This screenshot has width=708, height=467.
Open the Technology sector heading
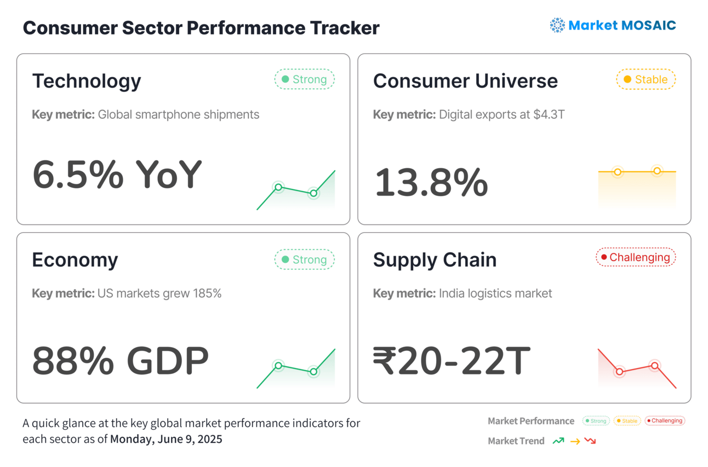87,81
